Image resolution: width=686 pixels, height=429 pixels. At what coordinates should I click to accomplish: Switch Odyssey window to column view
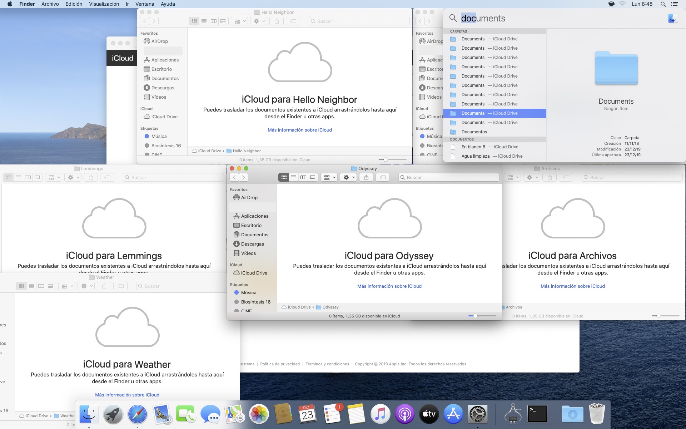tap(303, 177)
